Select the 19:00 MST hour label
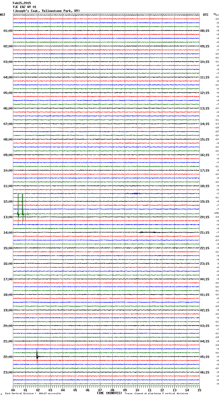This screenshot has height=397, width=220. (x=8, y=310)
